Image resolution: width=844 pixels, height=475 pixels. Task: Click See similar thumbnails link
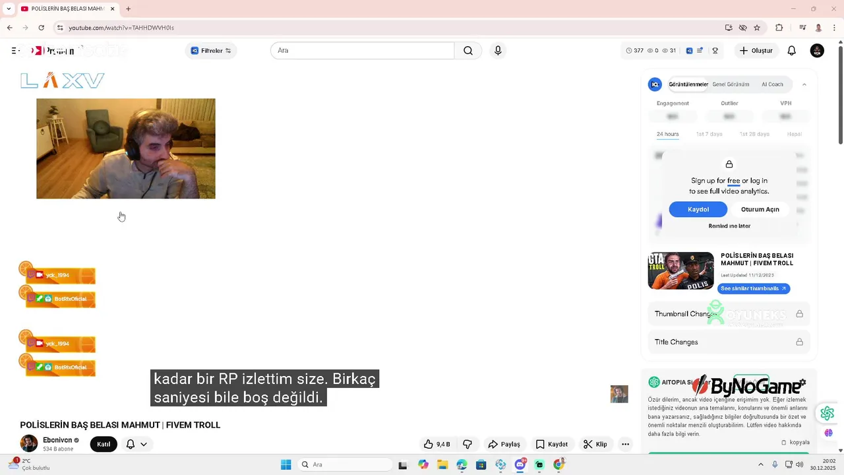pyautogui.click(x=754, y=288)
